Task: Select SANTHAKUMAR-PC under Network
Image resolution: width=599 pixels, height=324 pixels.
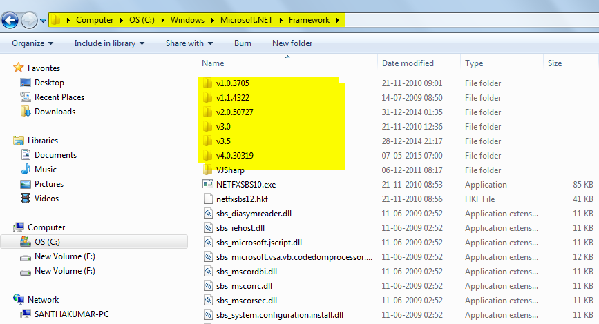Action: click(x=71, y=314)
